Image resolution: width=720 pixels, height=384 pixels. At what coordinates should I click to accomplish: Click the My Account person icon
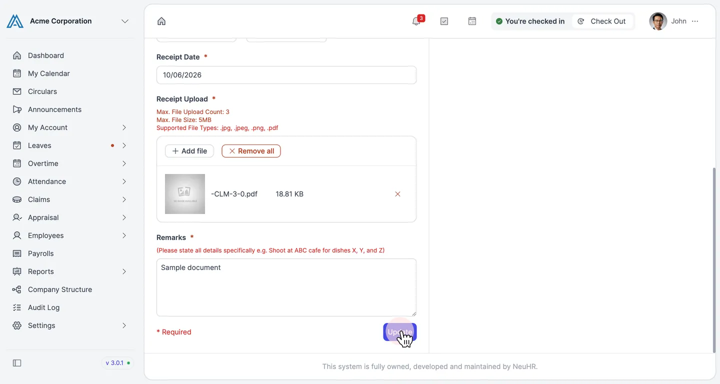point(17,127)
